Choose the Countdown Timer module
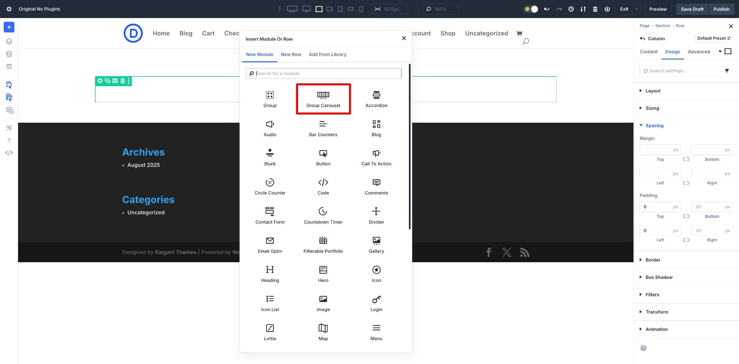 tap(323, 215)
